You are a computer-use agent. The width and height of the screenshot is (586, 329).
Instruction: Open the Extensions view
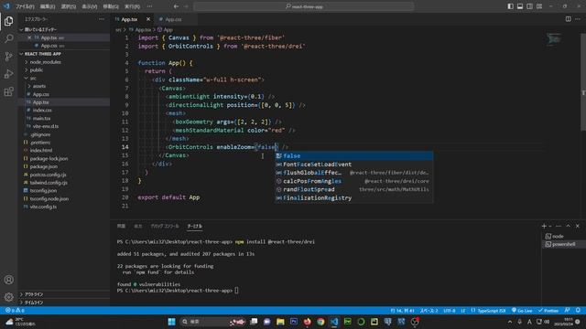8,91
